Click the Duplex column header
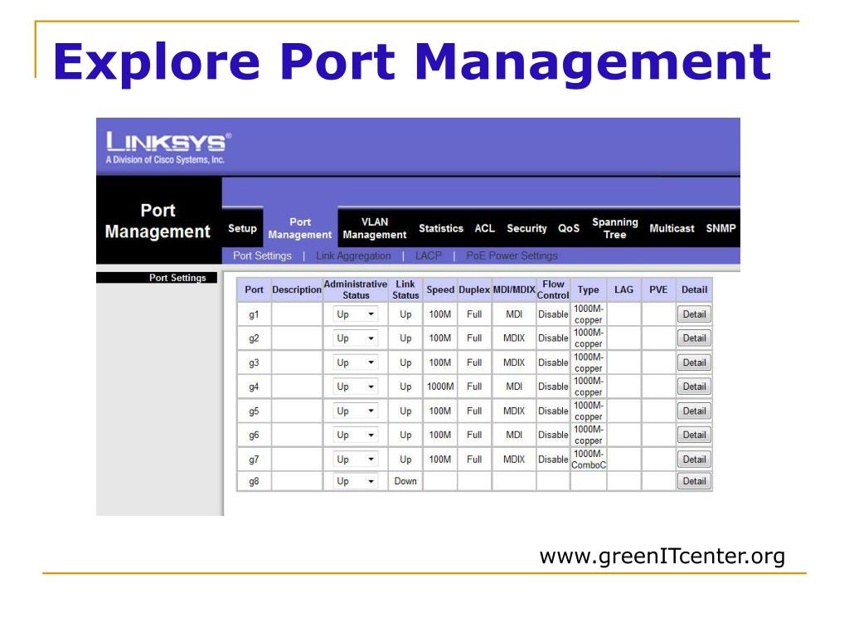 click(x=474, y=289)
